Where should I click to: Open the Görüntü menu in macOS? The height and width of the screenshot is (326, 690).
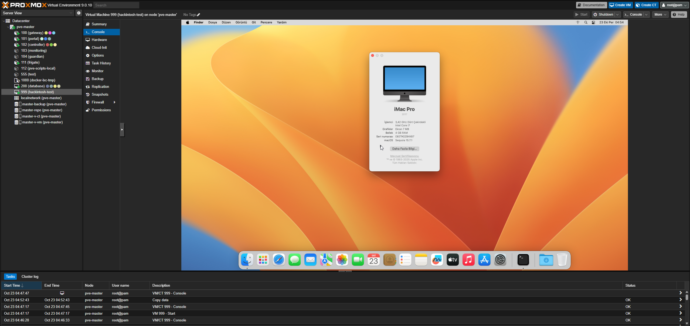tap(241, 22)
